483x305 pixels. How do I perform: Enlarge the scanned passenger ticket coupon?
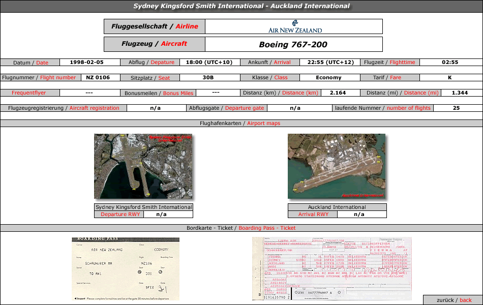point(332,268)
